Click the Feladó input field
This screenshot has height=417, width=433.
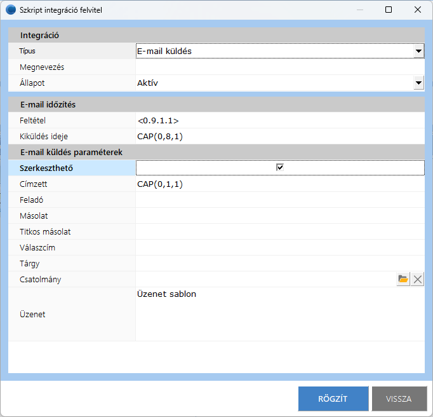pos(279,200)
